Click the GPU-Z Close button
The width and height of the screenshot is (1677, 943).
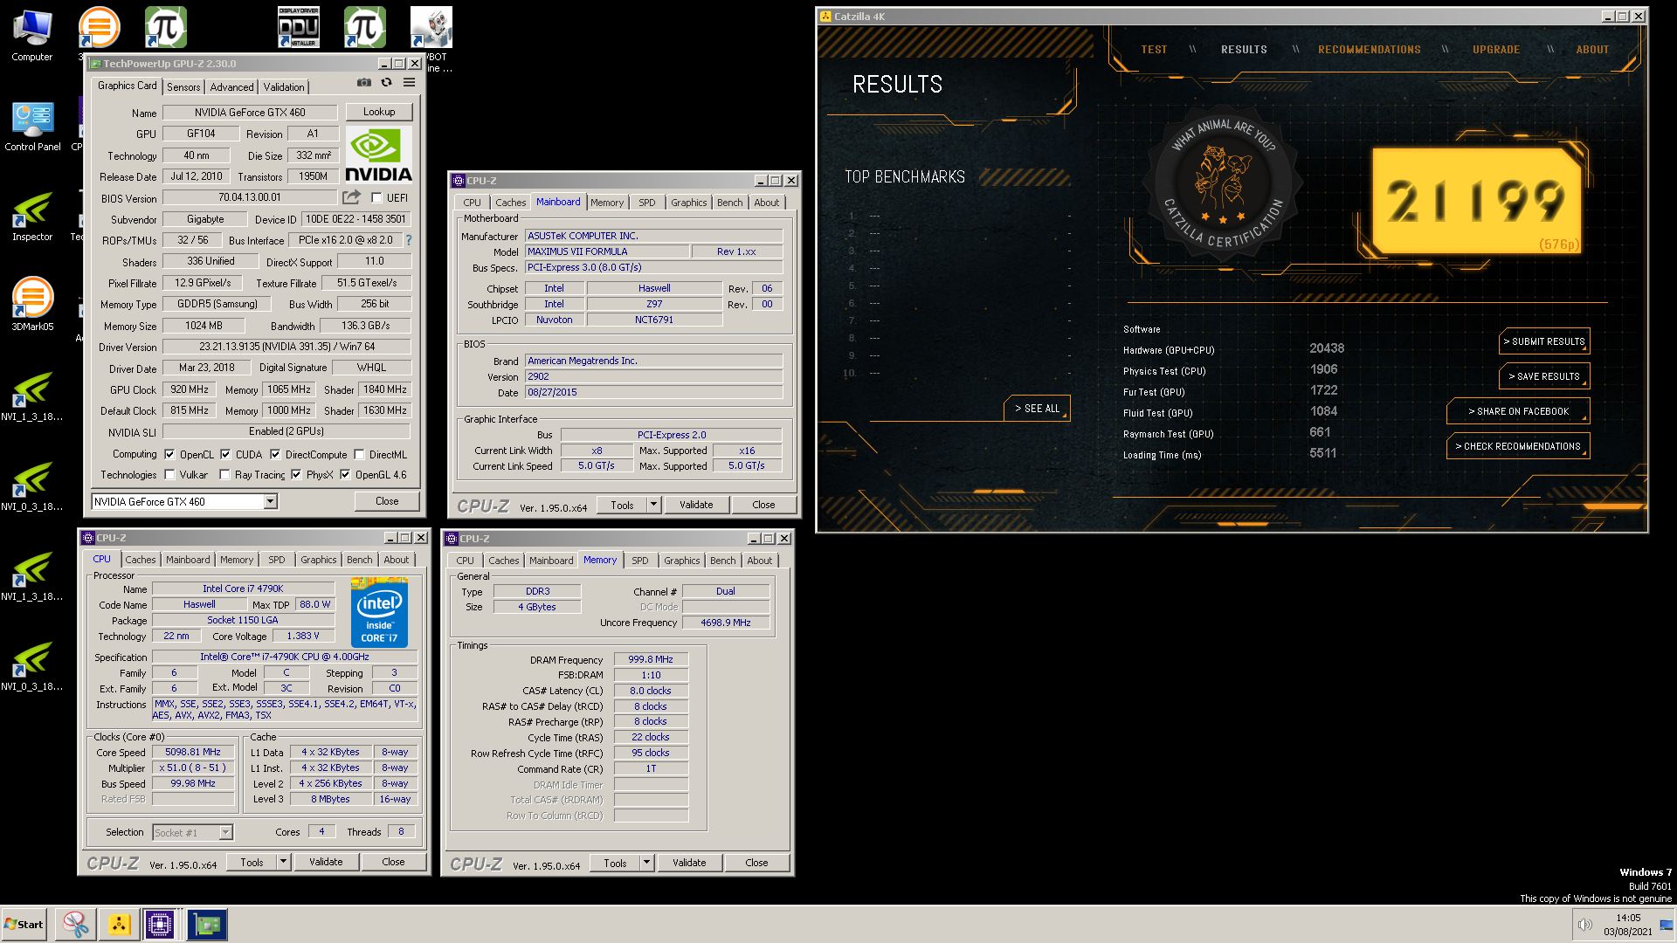pos(387,501)
